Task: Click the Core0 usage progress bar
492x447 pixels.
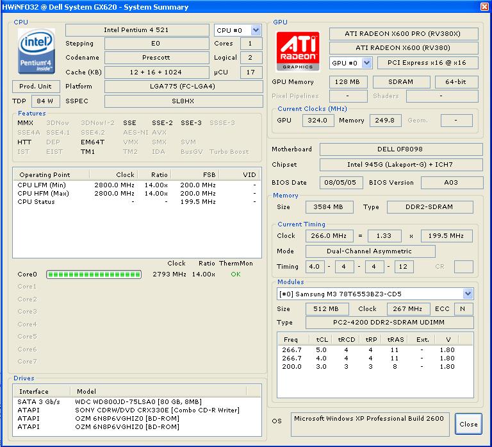Action: pos(94,274)
